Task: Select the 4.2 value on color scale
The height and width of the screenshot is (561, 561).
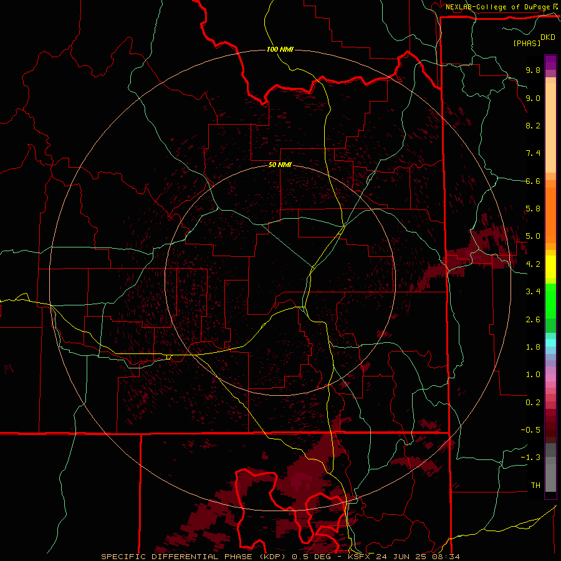Action: 533,264
